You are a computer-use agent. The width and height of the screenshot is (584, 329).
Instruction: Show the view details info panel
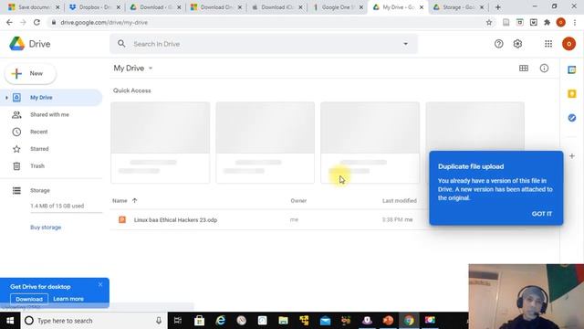click(x=544, y=69)
